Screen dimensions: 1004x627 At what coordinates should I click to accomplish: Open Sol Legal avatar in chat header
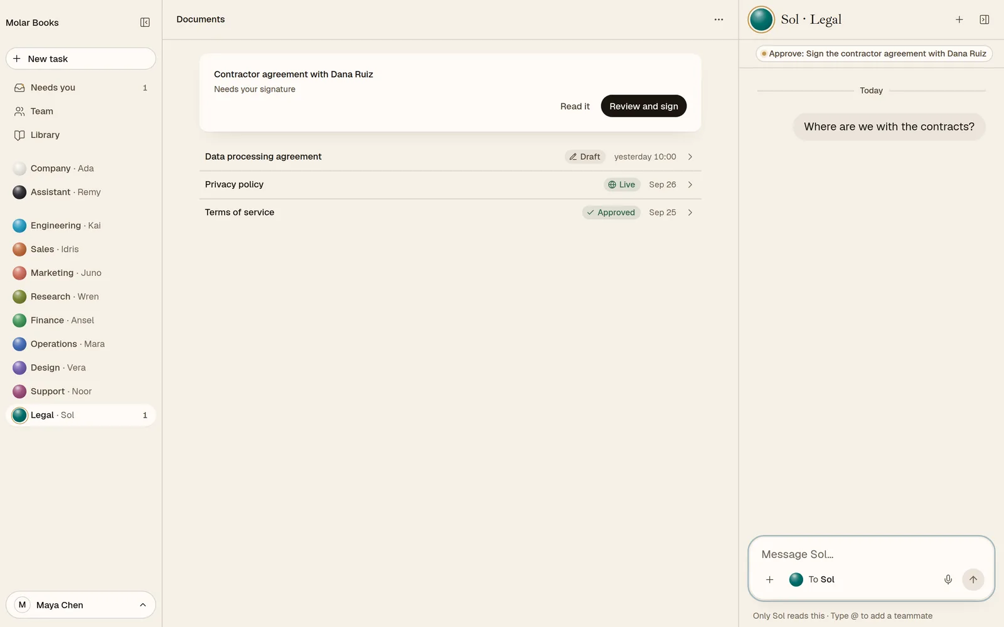(761, 19)
